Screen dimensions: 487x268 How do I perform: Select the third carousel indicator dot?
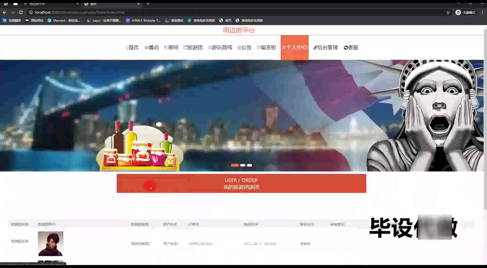click(x=250, y=165)
